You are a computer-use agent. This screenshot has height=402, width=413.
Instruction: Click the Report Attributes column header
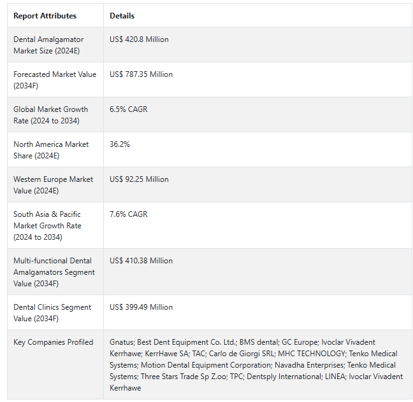pos(45,16)
